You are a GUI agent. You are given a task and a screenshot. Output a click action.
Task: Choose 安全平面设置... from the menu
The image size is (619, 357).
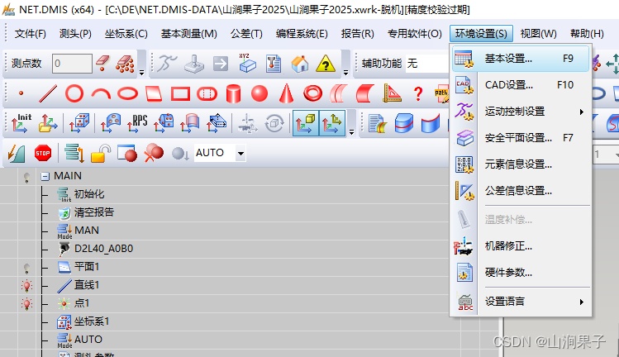tap(521, 138)
